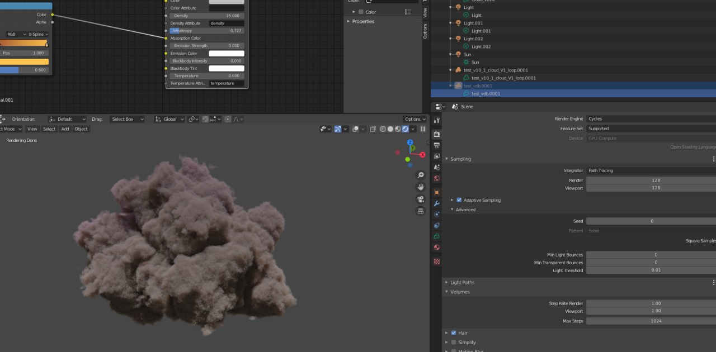Expand the Light Paths panel
Image resolution: width=716 pixels, height=352 pixels.
tap(462, 283)
